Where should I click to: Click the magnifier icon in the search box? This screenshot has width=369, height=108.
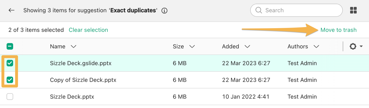tap(259, 10)
